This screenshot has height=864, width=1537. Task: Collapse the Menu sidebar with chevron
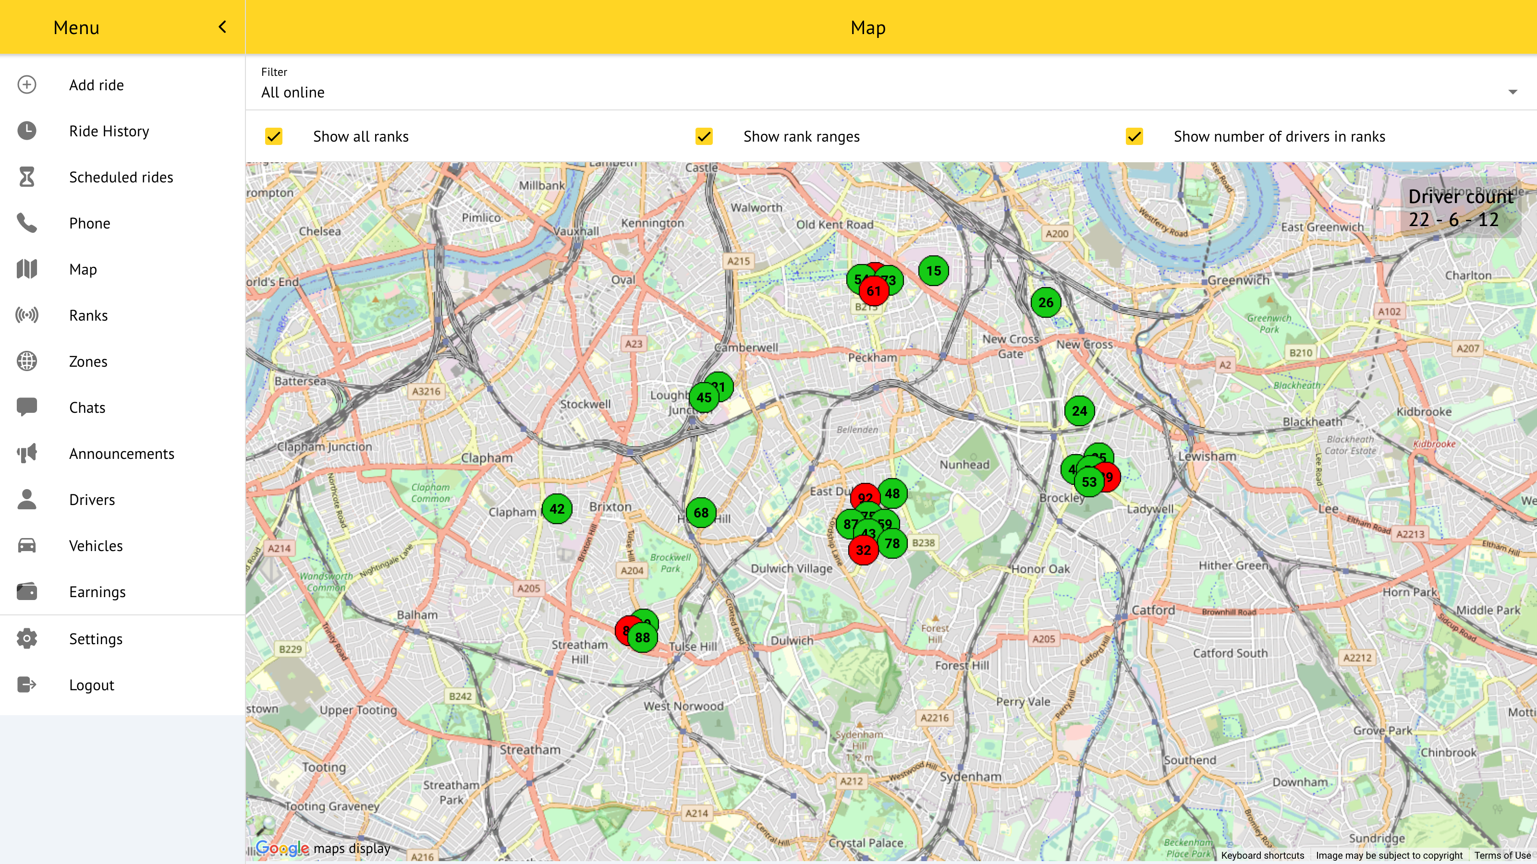222,27
